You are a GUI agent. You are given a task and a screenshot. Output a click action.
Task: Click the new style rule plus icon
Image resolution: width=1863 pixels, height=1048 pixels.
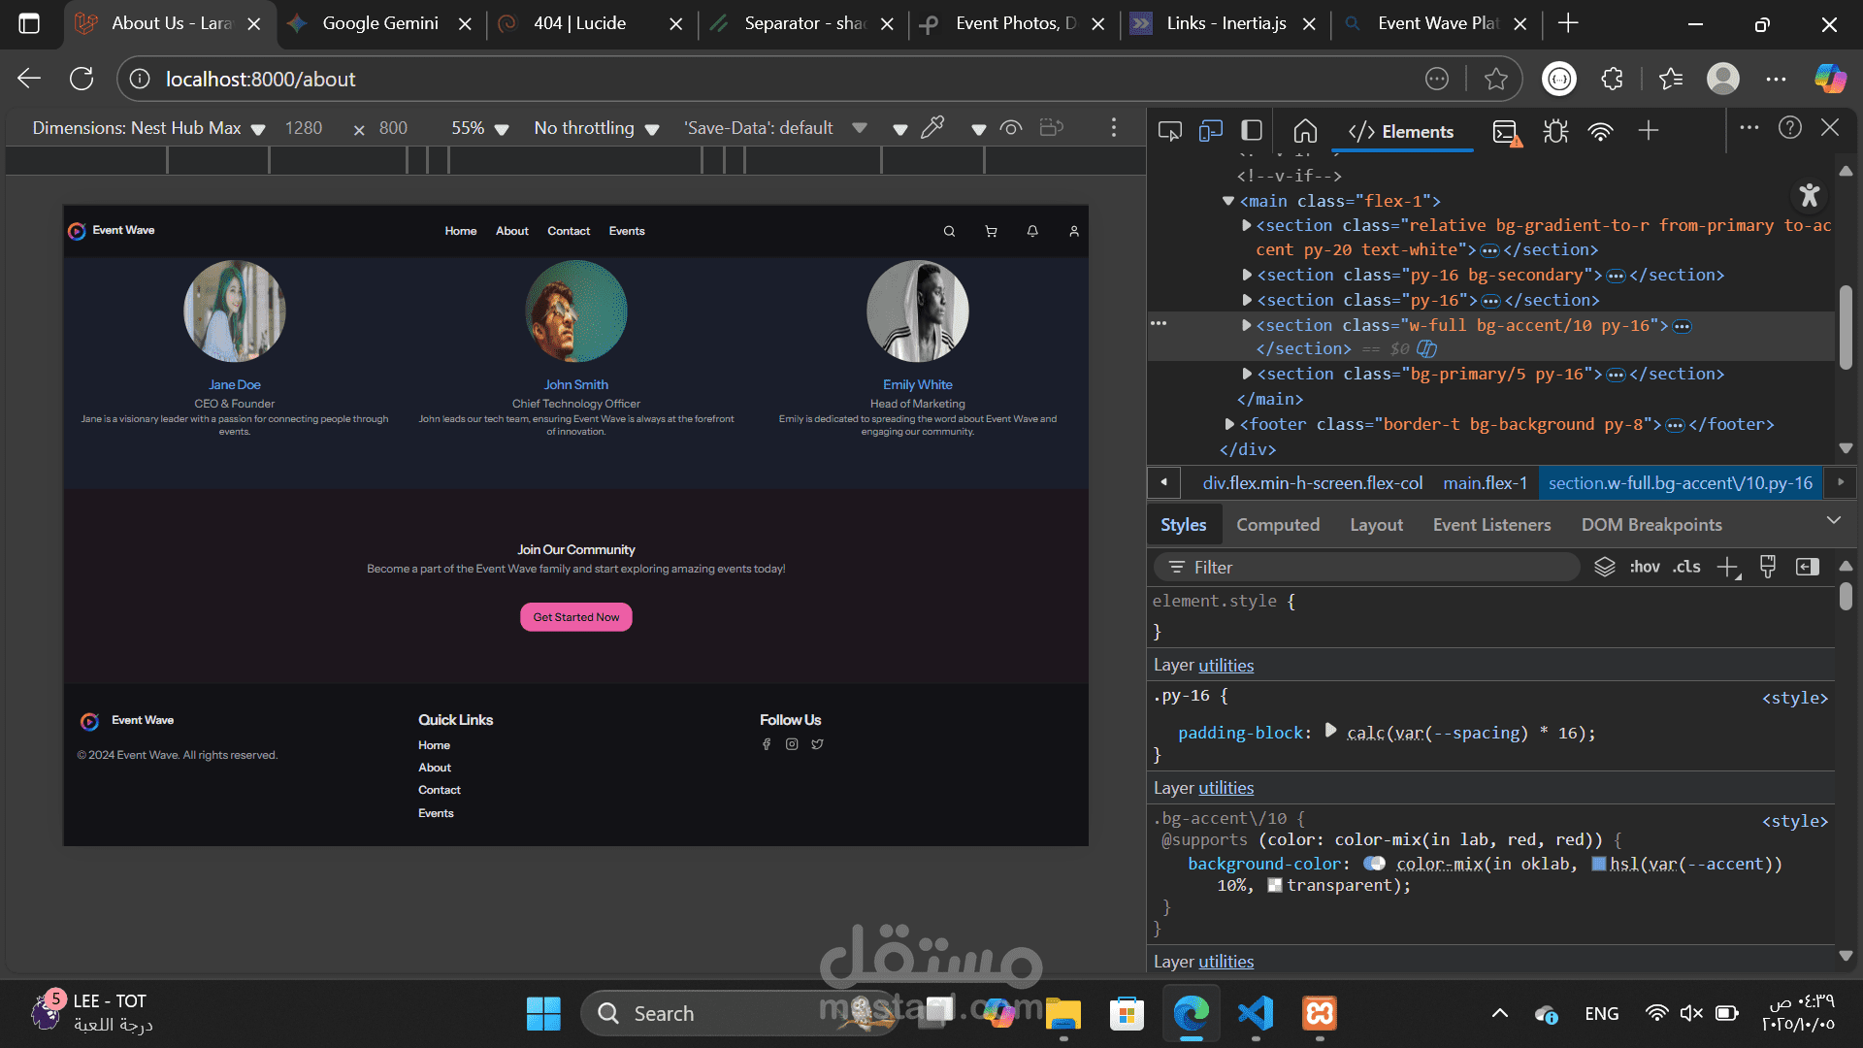pyautogui.click(x=1727, y=568)
